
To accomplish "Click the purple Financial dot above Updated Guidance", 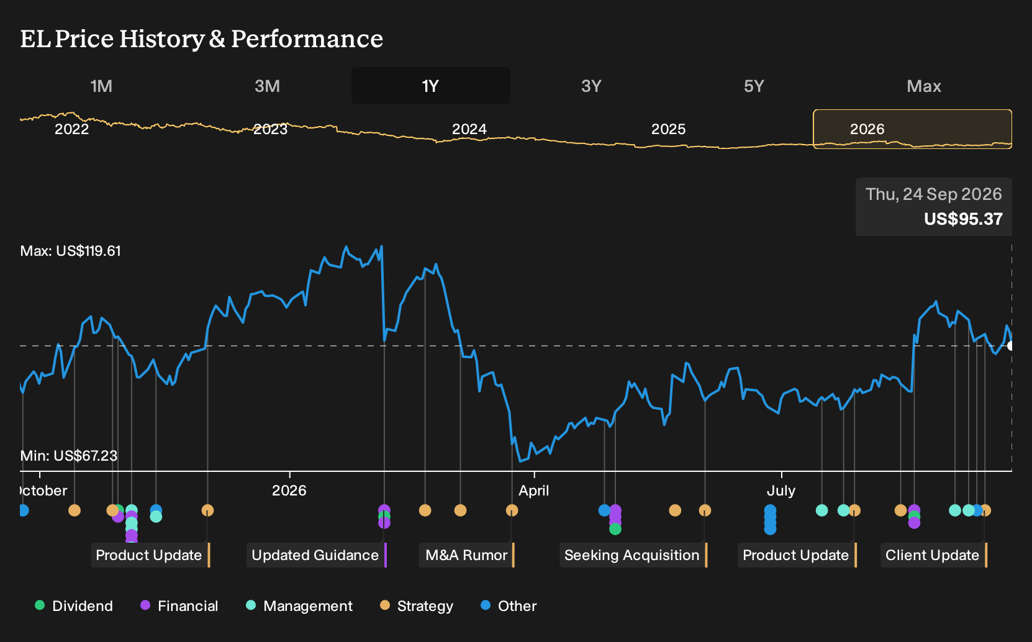I will 384,510.
